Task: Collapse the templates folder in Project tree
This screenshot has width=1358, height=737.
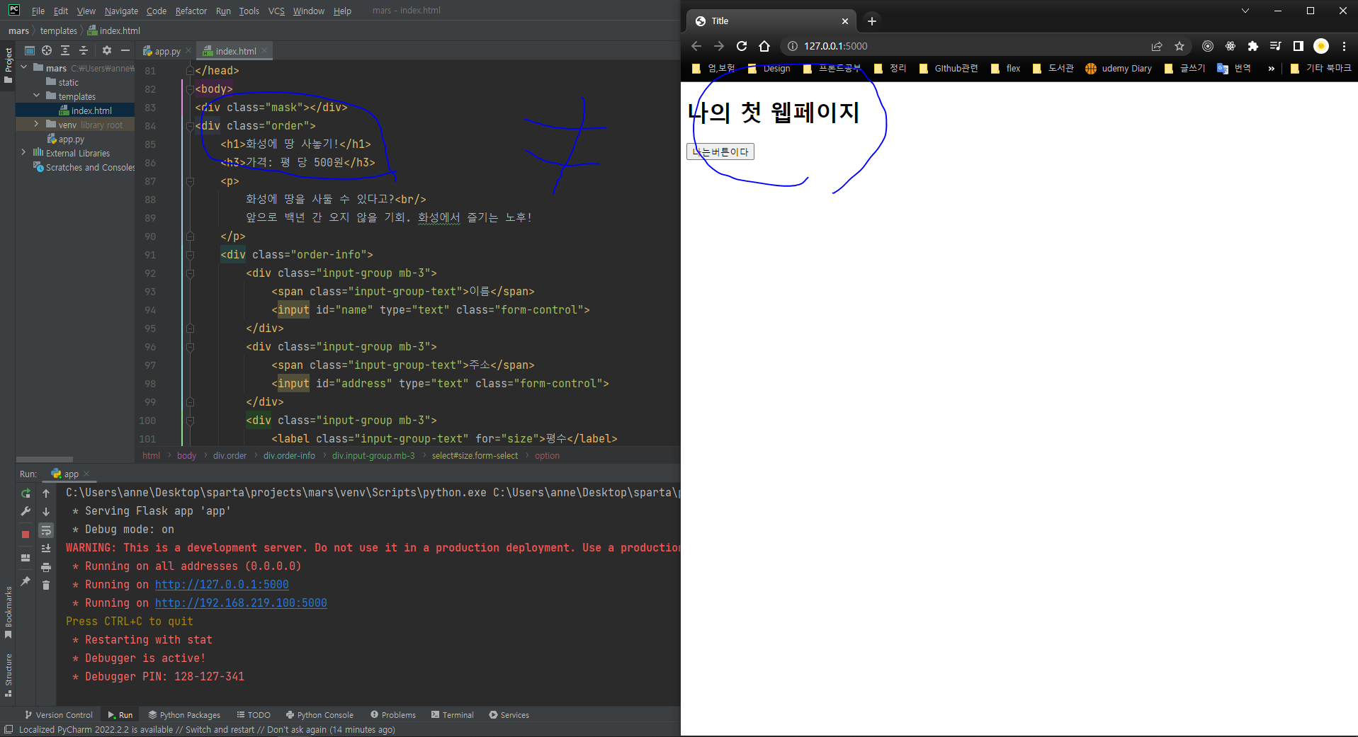Action: (37, 96)
